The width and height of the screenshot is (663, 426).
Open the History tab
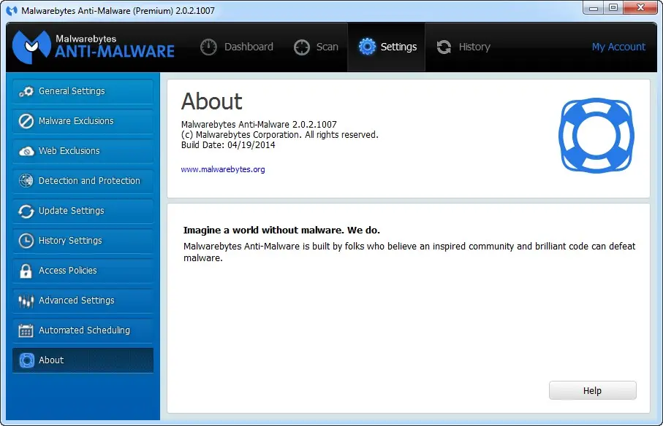(x=463, y=47)
